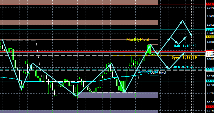Click the 1.1751 price axis value

[x=210, y=111]
